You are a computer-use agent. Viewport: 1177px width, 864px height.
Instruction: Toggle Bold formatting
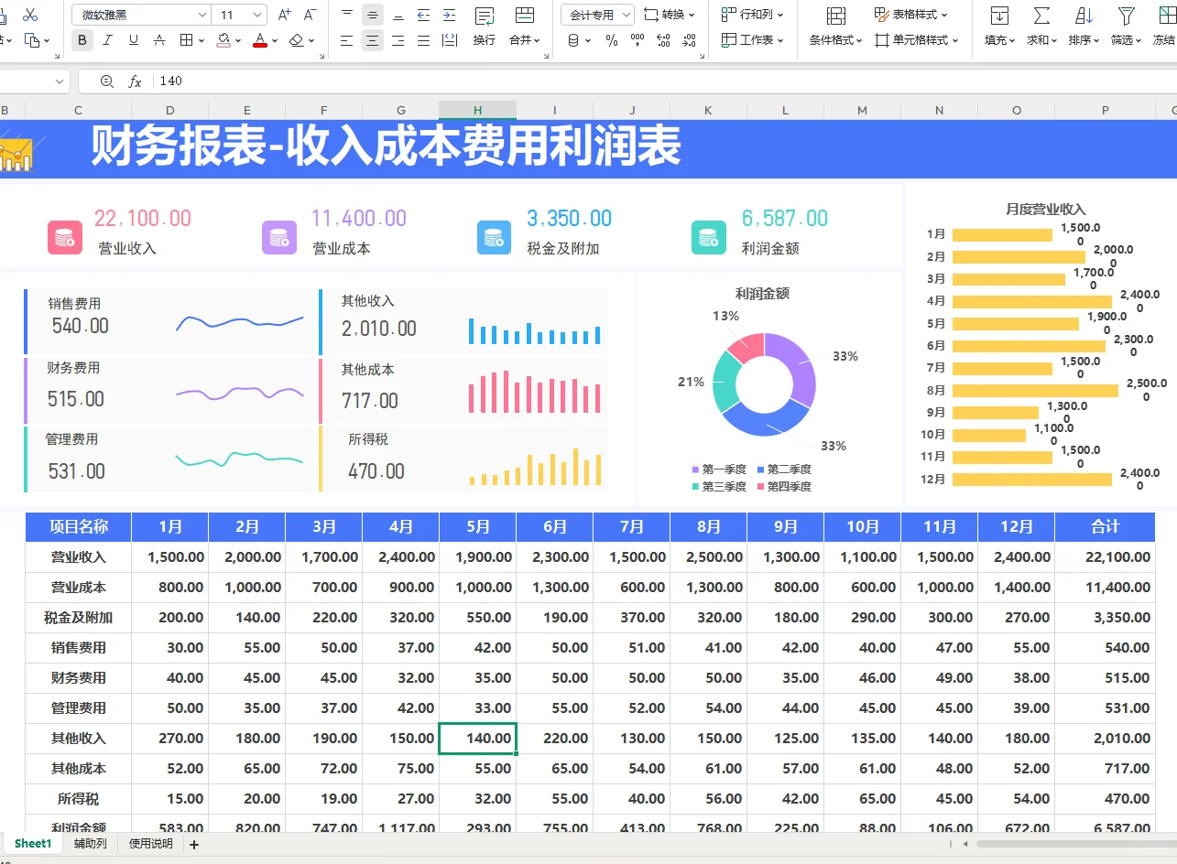pos(82,40)
